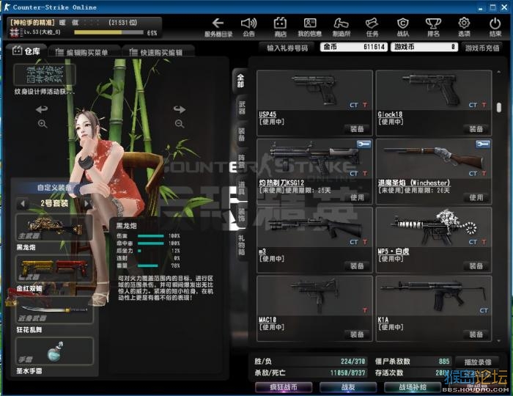Viewport: 513px width, 396px height.
Task: Click the inventory scroll up arrow
Action: tap(498, 72)
